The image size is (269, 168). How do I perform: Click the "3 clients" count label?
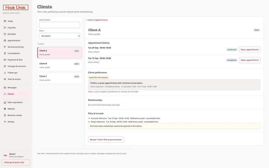click(x=41, y=44)
